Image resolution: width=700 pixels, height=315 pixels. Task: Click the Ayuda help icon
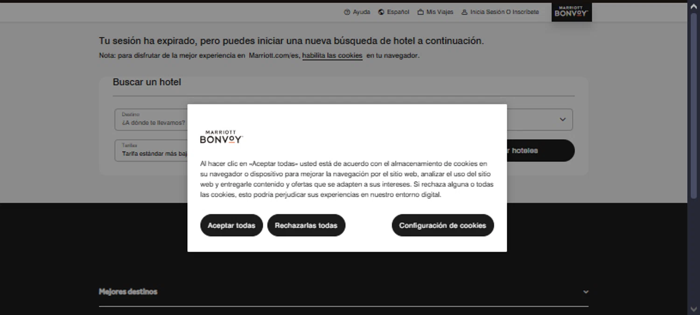(347, 12)
